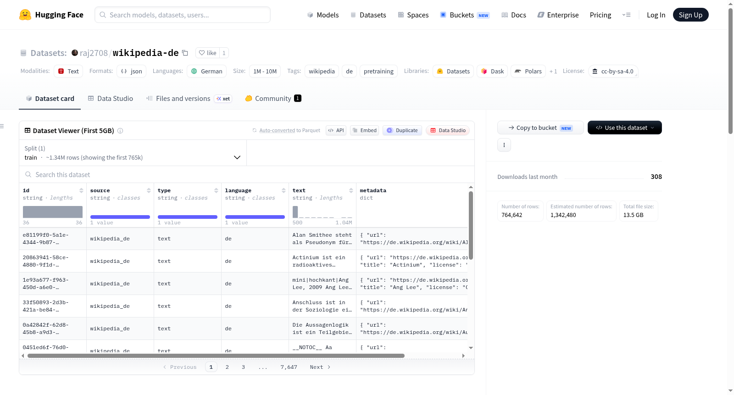The width and height of the screenshot is (734, 395).
Task: Select the German language tag
Action: pos(206,71)
